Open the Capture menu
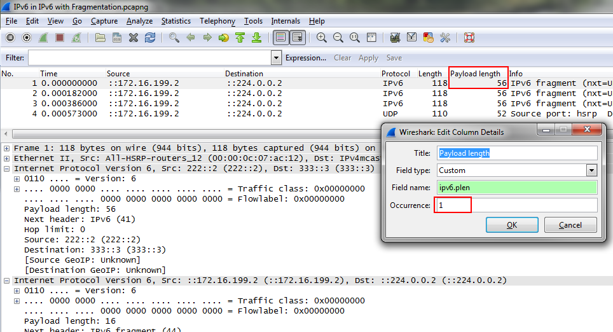Viewport: 613px width, 332px height. (x=104, y=21)
